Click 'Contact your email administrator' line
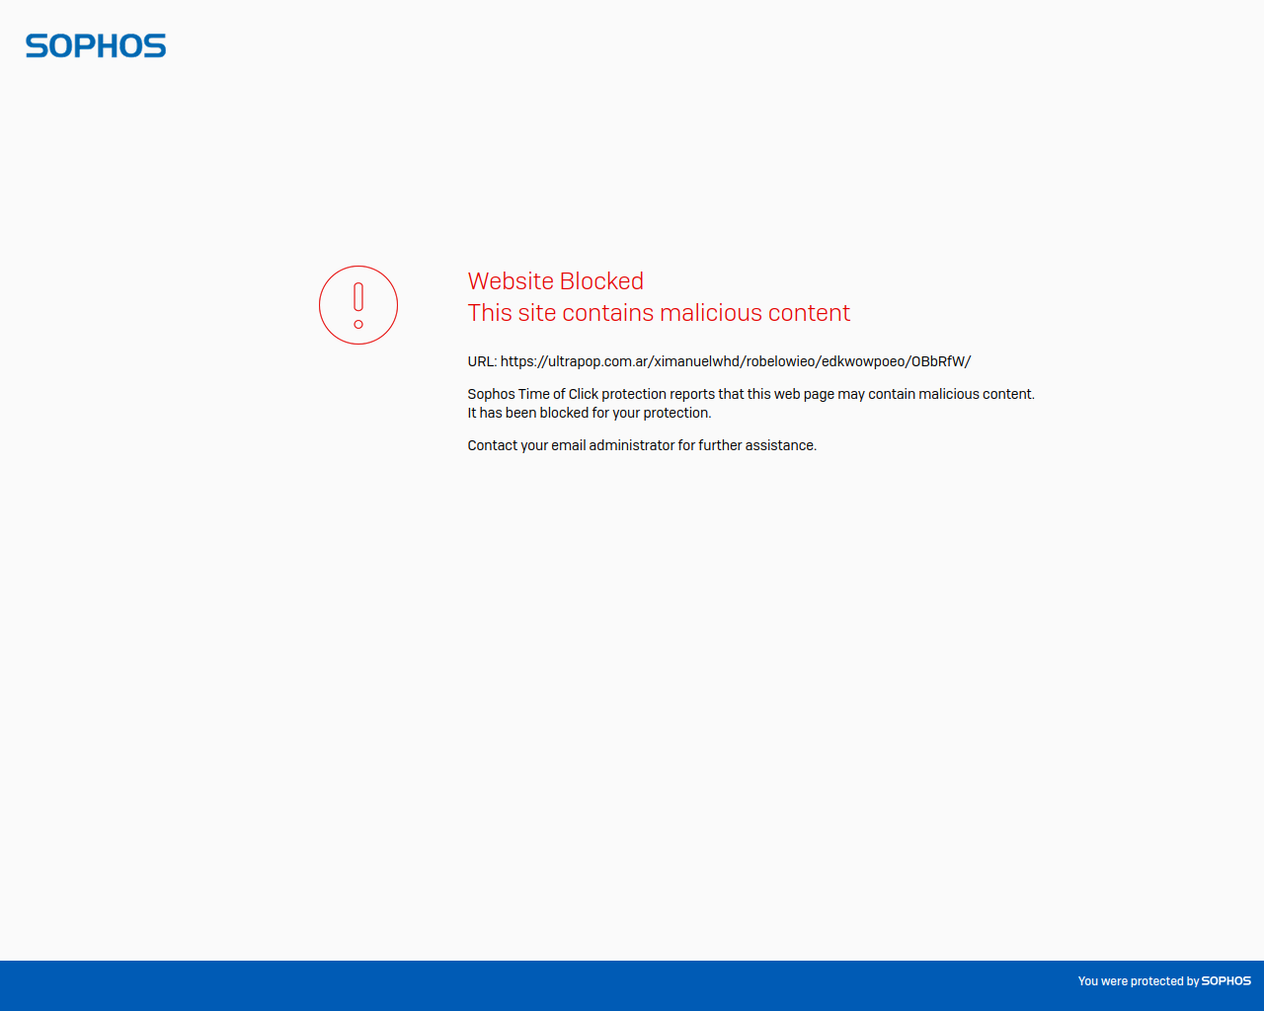Viewport: 1264px width, 1011px height. (x=642, y=445)
